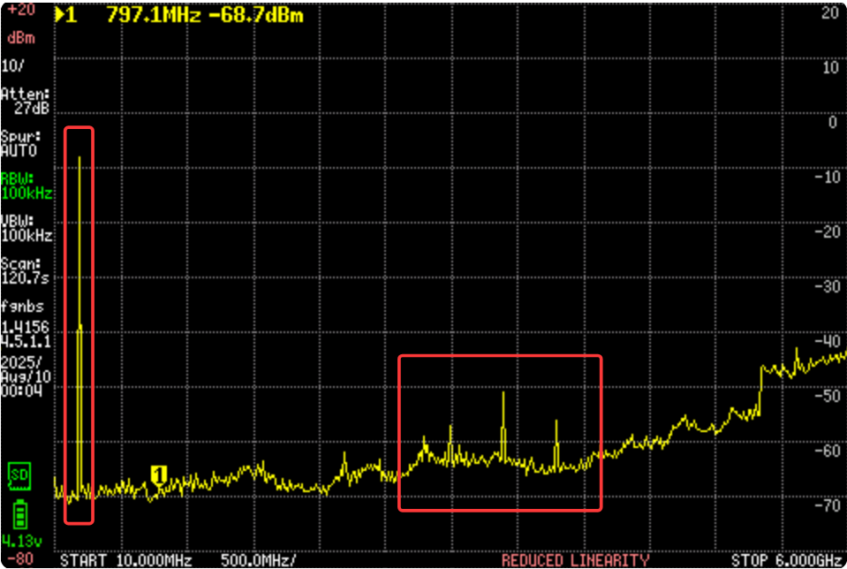Image resolution: width=847 pixels, height=569 pixels.
Task: Tap the 4.13v battery voltage reading
Action: click(x=19, y=539)
